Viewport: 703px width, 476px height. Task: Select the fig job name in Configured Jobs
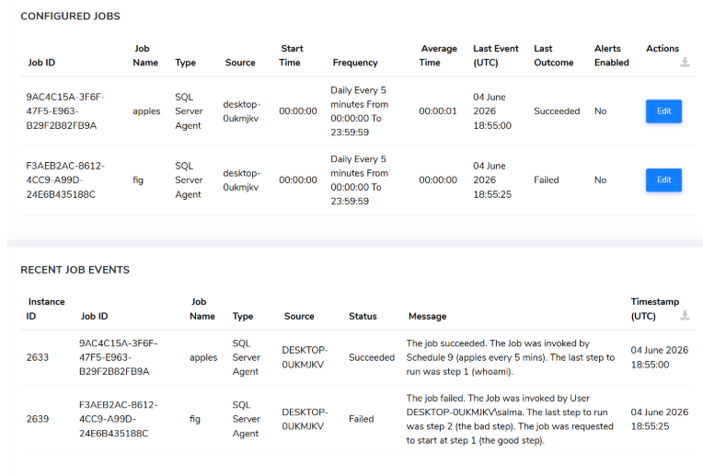pyautogui.click(x=138, y=180)
